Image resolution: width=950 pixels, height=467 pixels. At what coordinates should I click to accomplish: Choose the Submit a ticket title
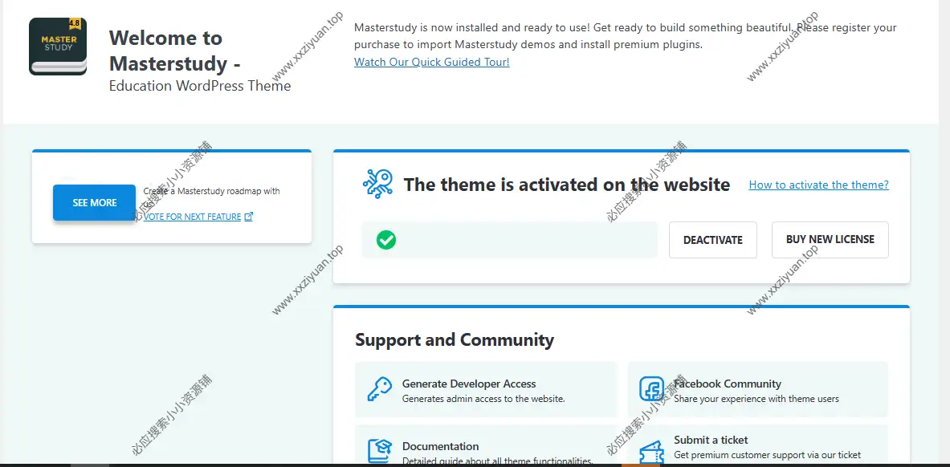pyautogui.click(x=711, y=440)
